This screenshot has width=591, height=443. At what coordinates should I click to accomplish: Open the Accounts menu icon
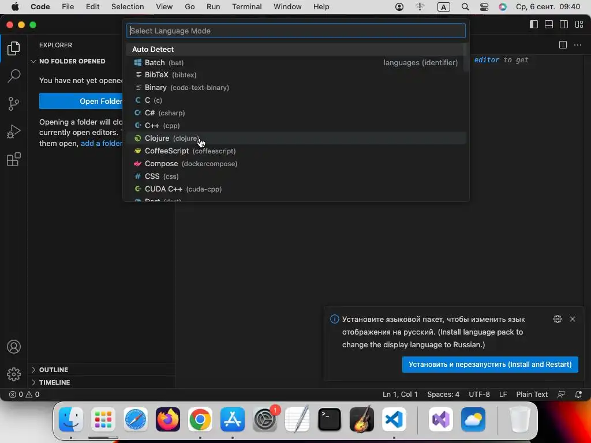tap(14, 347)
